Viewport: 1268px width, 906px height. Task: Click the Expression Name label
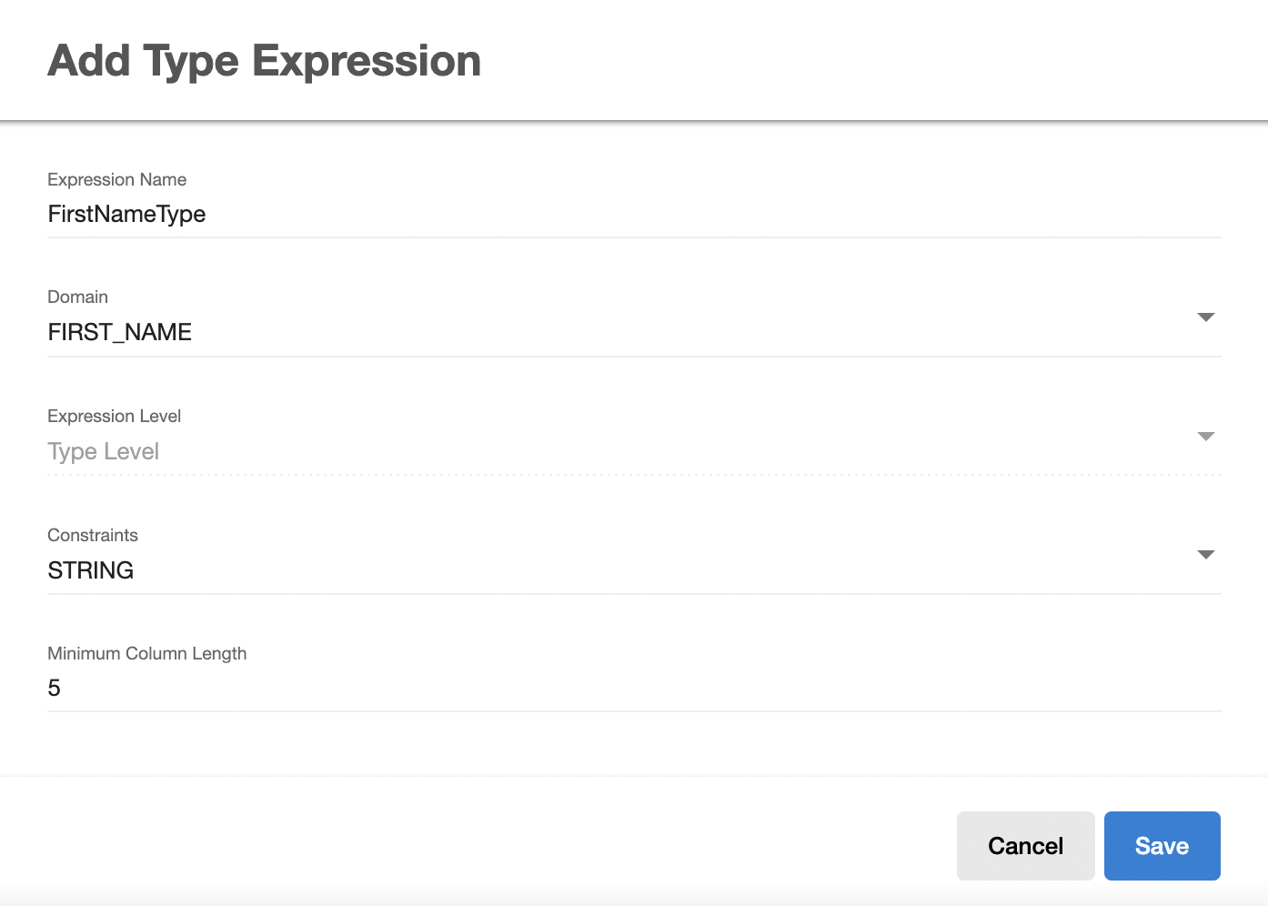coord(117,180)
